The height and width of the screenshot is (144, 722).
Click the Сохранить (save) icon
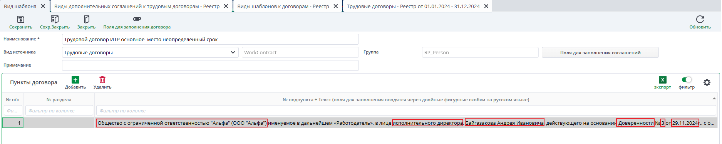tap(21, 19)
